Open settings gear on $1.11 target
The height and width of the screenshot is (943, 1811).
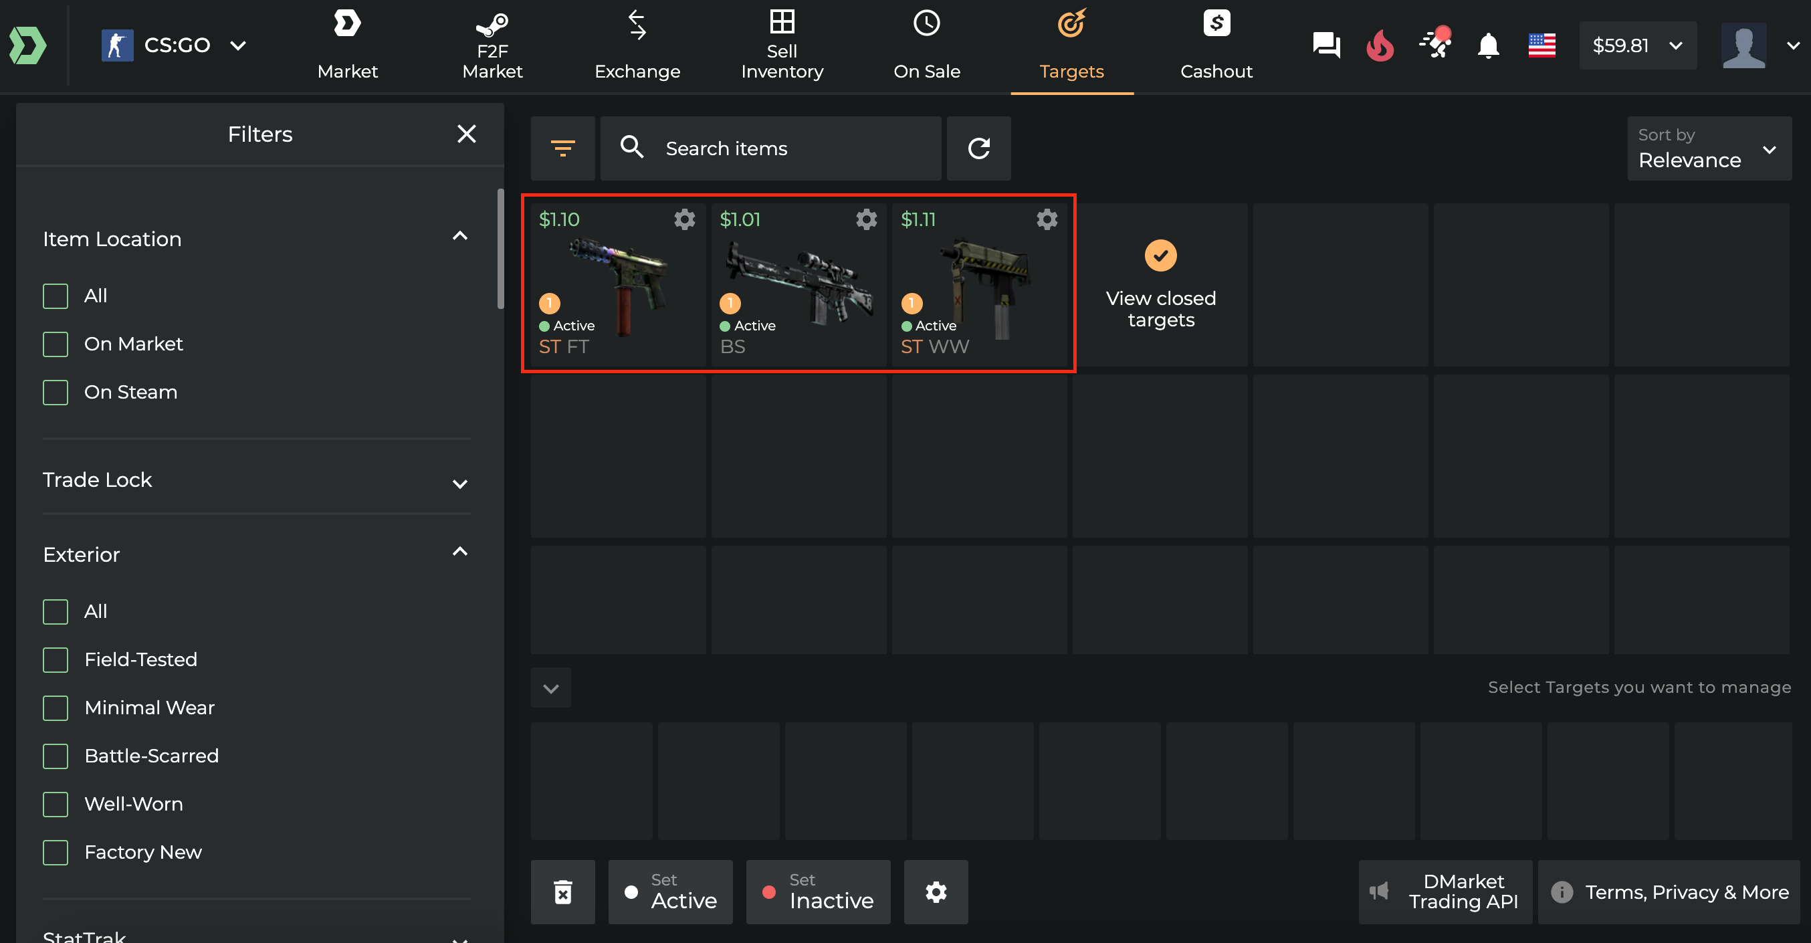pyautogui.click(x=1047, y=219)
